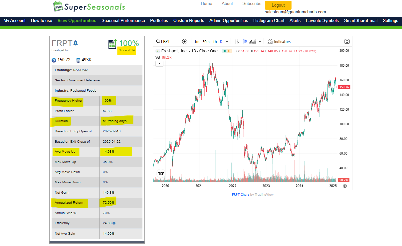Open the FRPT Chart link
The width and height of the screenshot is (402, 246).
point(240,194)
